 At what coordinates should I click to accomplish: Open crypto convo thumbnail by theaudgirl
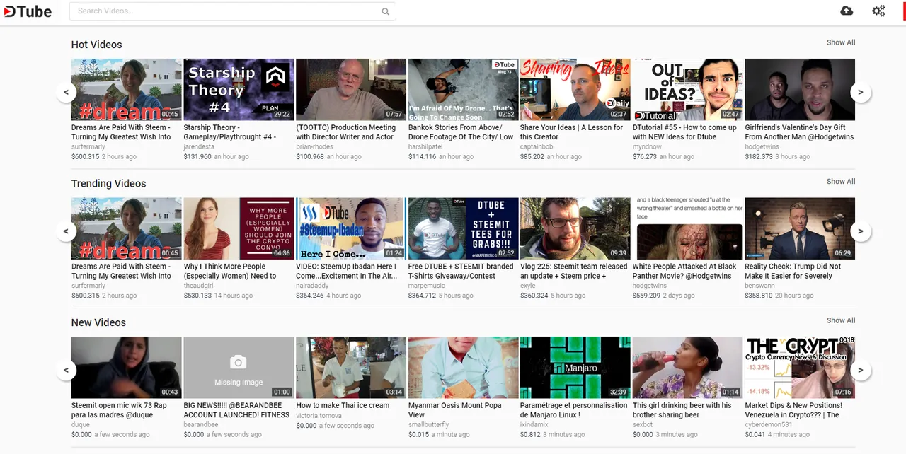point(239,228)
